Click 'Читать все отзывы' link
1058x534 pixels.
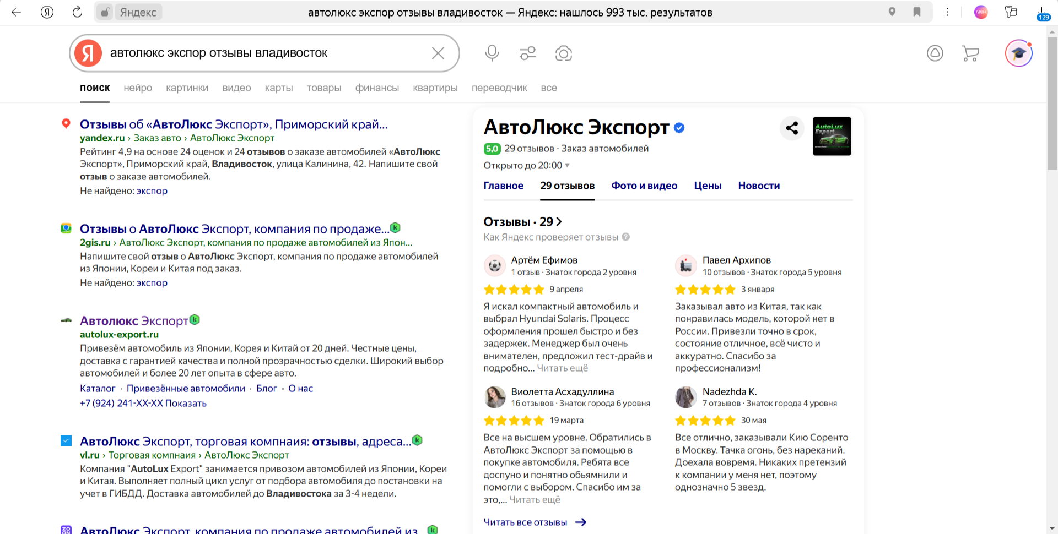tap(535, 522)
